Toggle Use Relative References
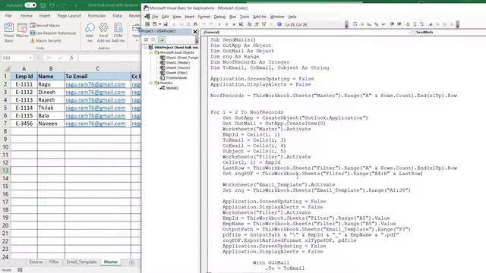 [x=53, y=33]
